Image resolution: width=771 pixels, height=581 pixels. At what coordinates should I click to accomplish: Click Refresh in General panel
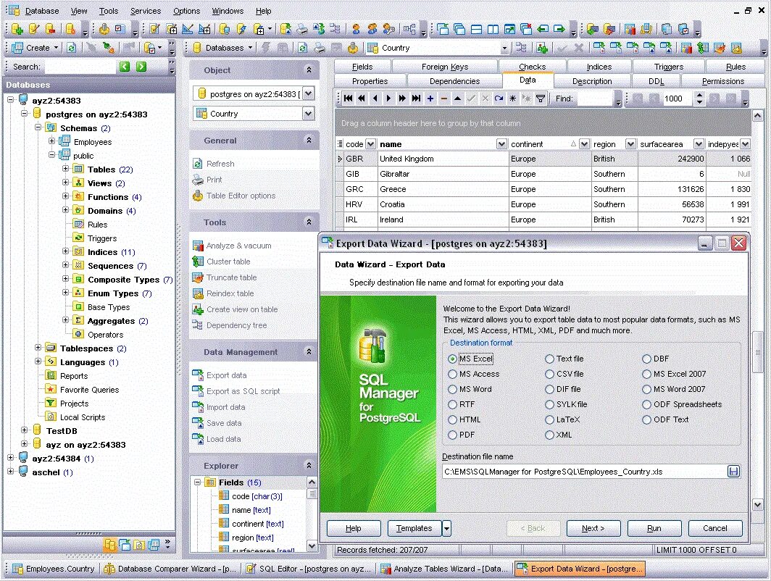[220, 164]
